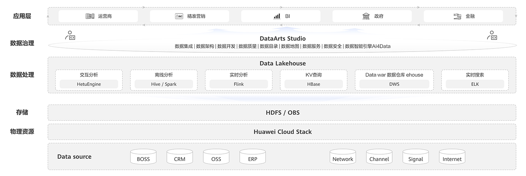Click the 存储 layer label
Viewport: 526px width, 176px height.
22,112
